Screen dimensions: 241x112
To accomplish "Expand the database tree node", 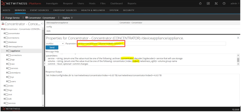I will pos(4,42).
